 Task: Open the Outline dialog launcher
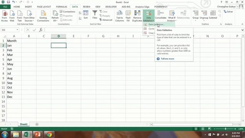tap(221, 24)
